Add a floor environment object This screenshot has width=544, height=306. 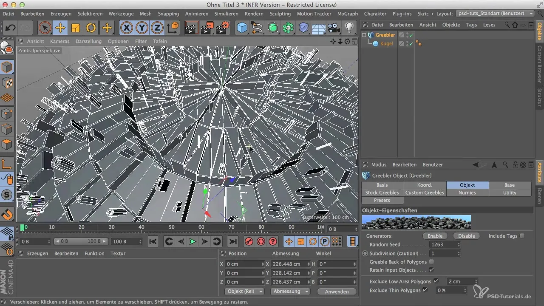(319, 28)
